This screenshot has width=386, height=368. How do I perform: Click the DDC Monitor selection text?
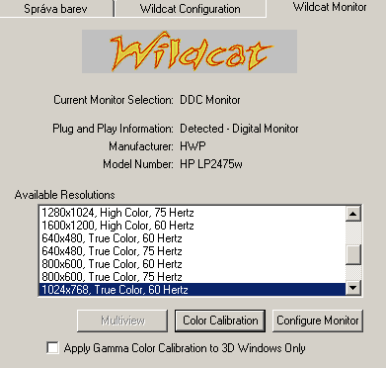(210, 100)
